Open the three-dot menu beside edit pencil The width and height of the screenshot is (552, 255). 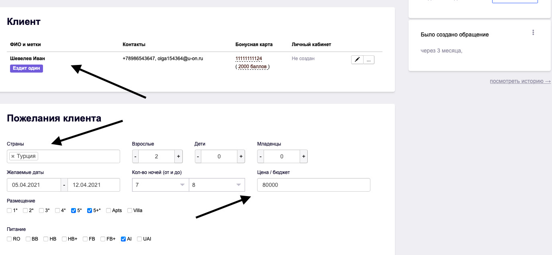[x=369, y=60]
